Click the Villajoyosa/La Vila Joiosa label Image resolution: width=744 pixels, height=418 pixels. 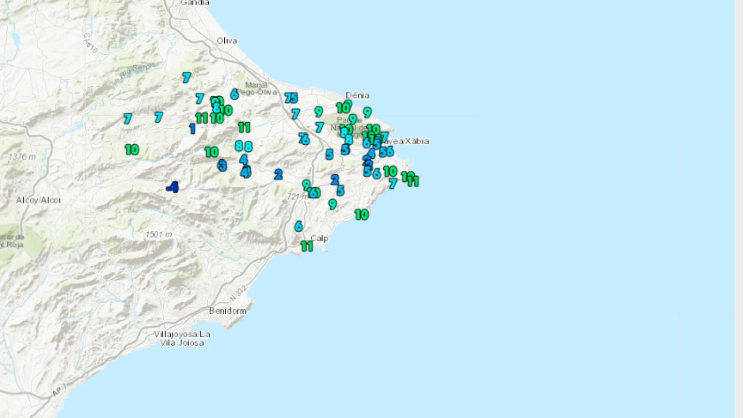(x=182, y=338)
